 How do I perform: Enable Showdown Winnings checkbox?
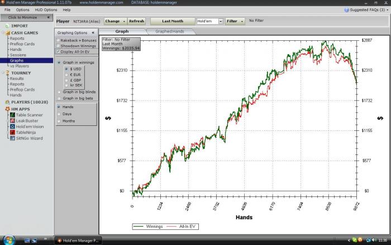[58, 46]
